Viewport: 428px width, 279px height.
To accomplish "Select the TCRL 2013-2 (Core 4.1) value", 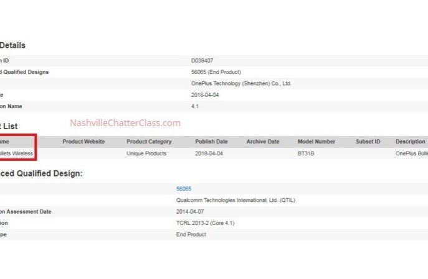I will click(205, 223).
